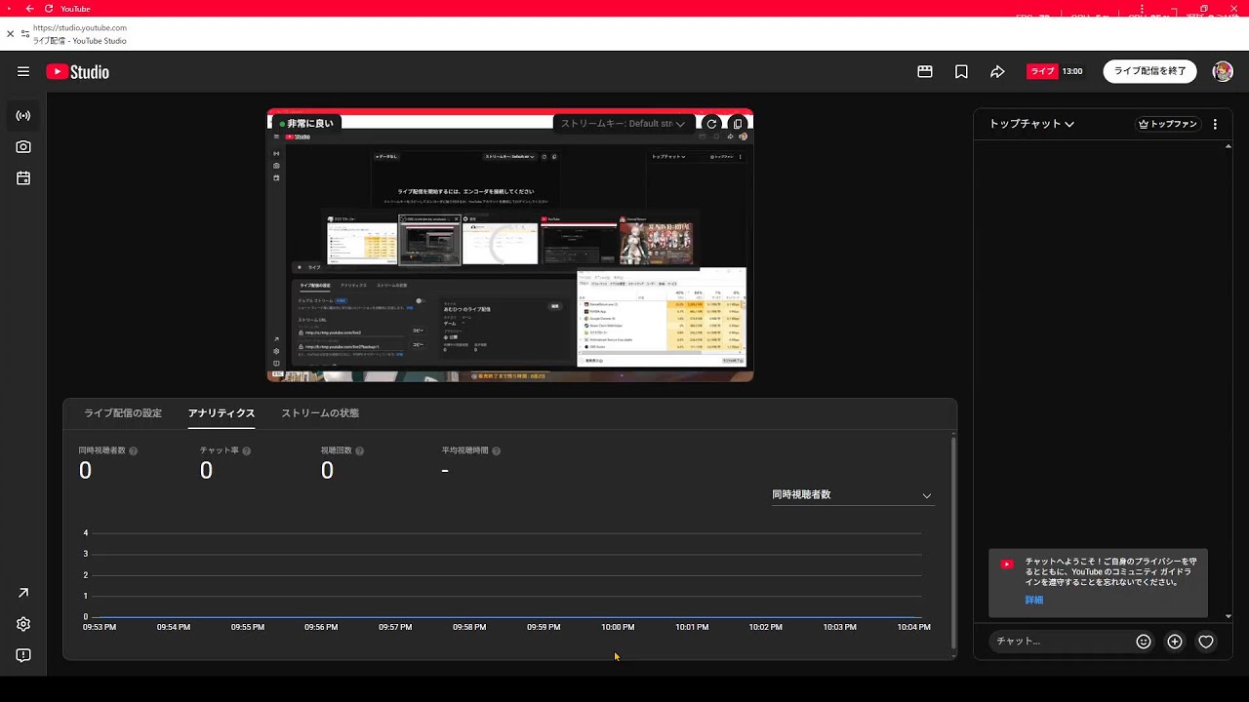Click the チャット message input field
Screen dimensions: 1249x702
[1060, 642]
